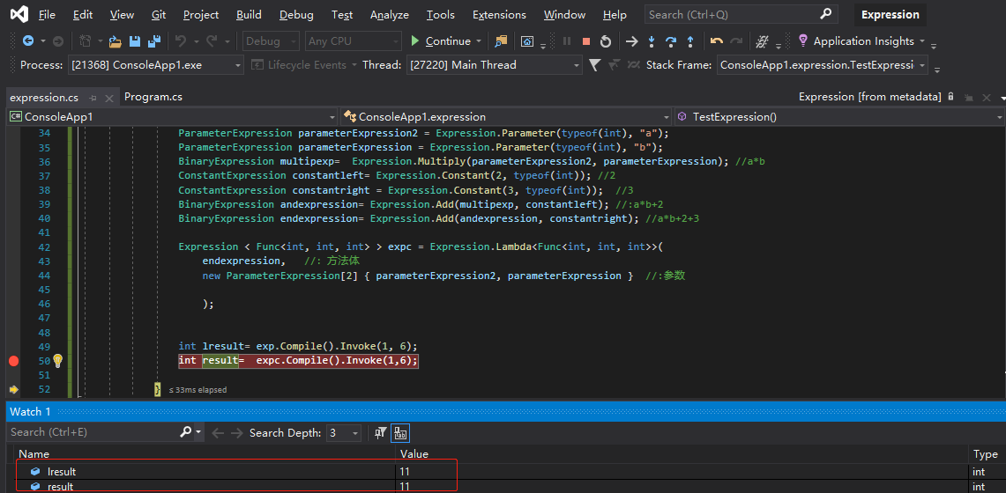Click the Restart debugging icon
This screenshot has height=493, width=1006.
coord(605,41)
